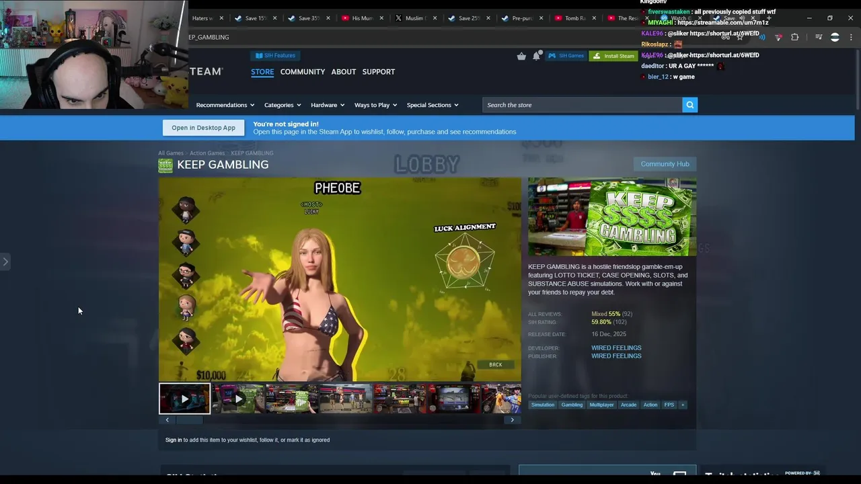Select the first video thumbnail
This screenshot has height=484, width=861.
tap(184, 399)
